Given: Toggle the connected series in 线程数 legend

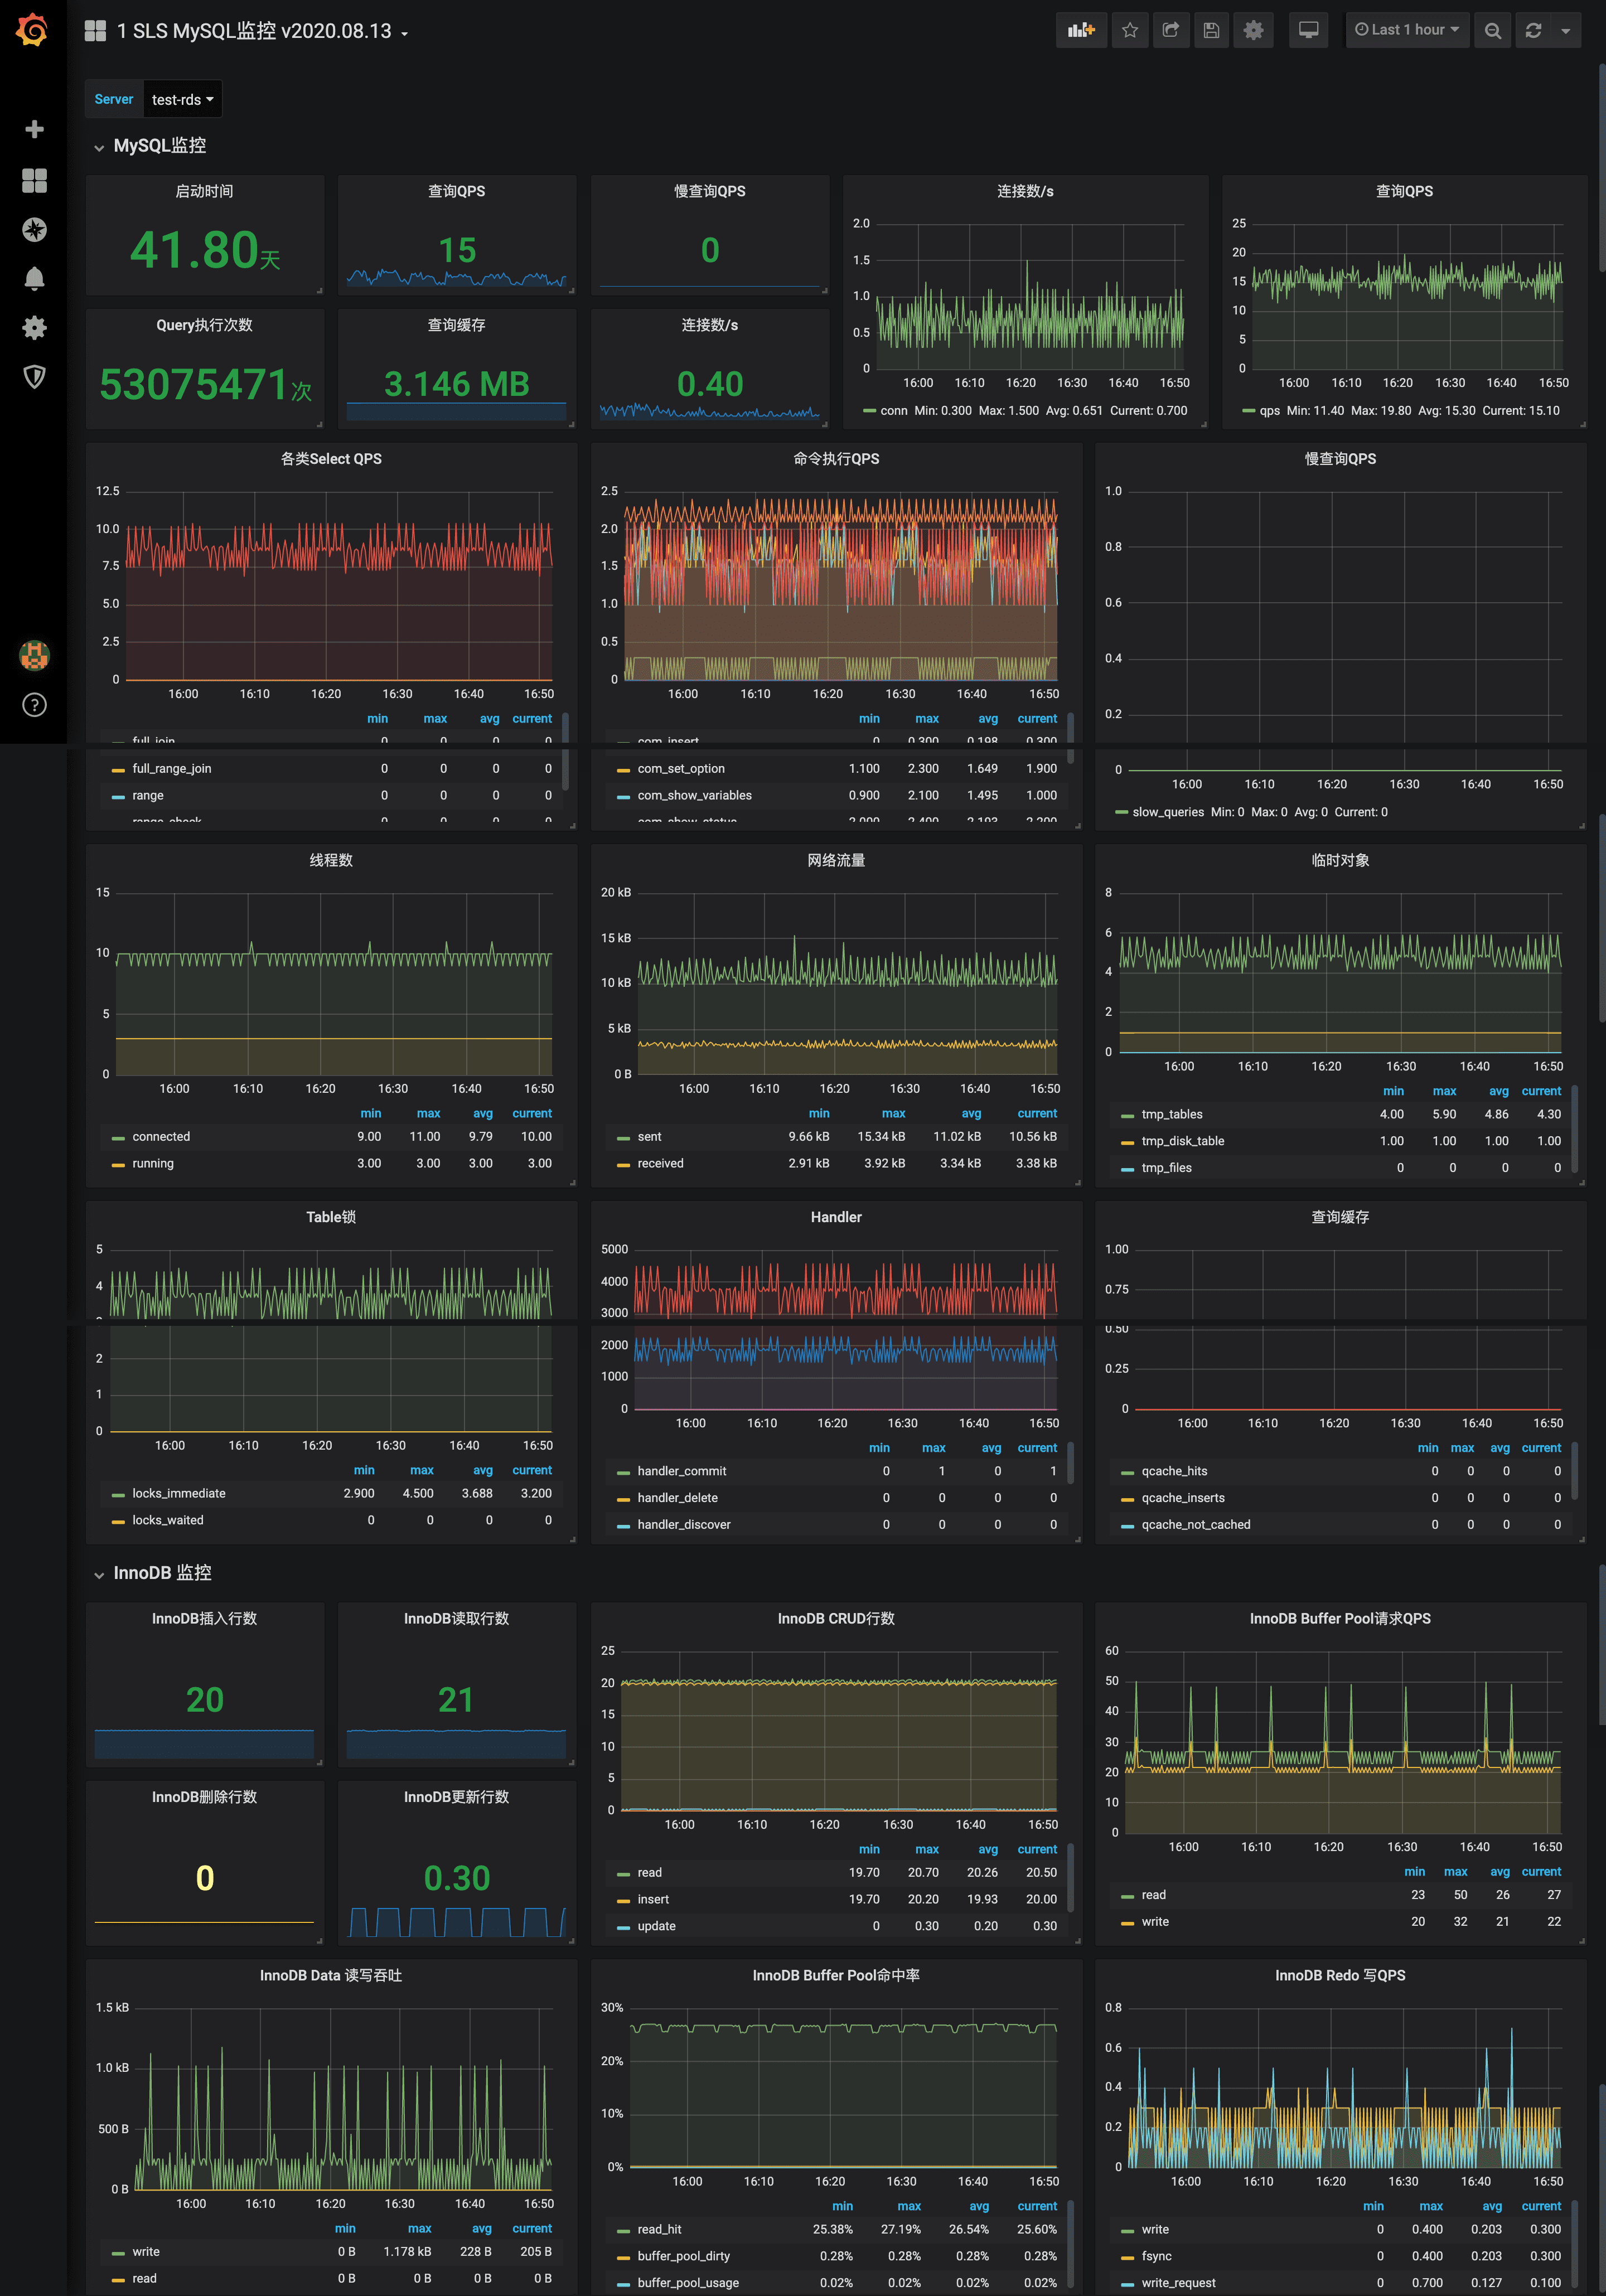Looking at the screenshot, I should (161, 1137).
